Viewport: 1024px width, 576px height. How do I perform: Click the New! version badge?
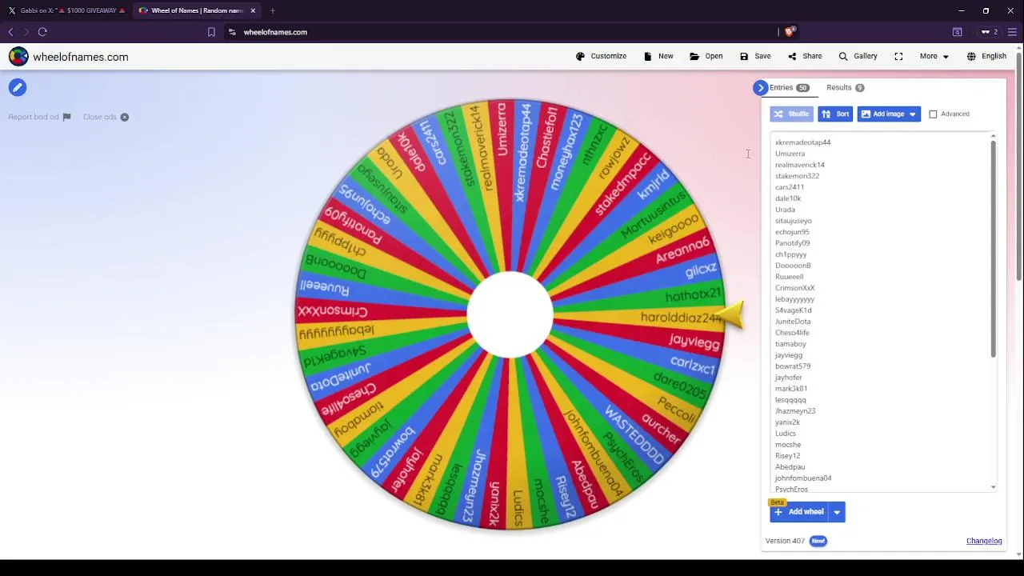tap(818, 541)
